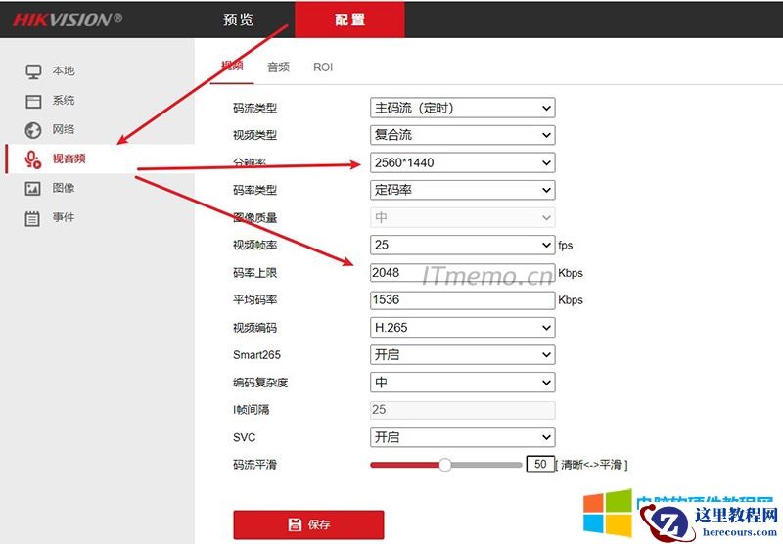Click the 码流平滑 value box showing 50
Viewport: 783px width, 544px height.
(540, 464)
